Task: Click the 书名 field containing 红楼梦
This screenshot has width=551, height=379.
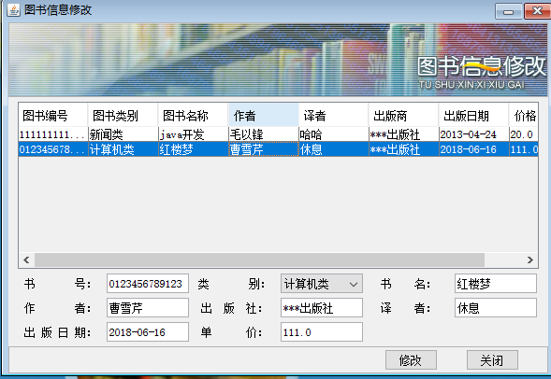Action: pyautogui.click(x=496, y=283)
